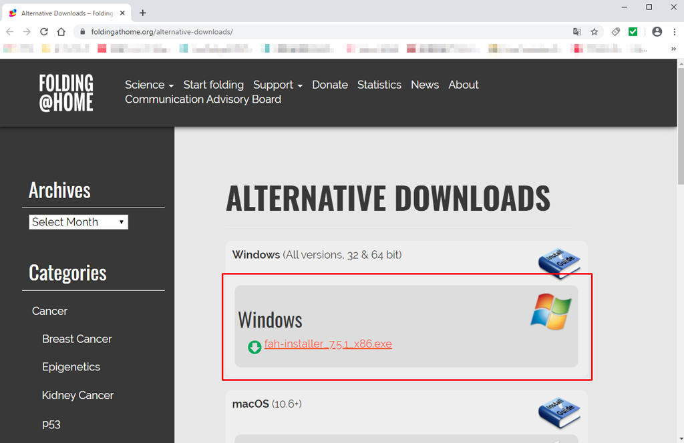Open the Statistics page
Viewport: 684px width, 443px height.
click(x=379, y=85)
